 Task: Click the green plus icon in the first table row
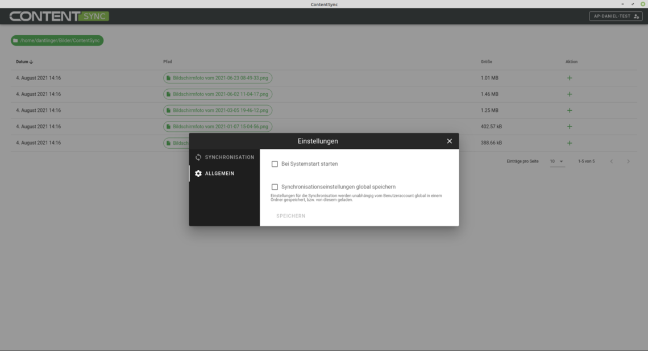[x=570, y=78]
